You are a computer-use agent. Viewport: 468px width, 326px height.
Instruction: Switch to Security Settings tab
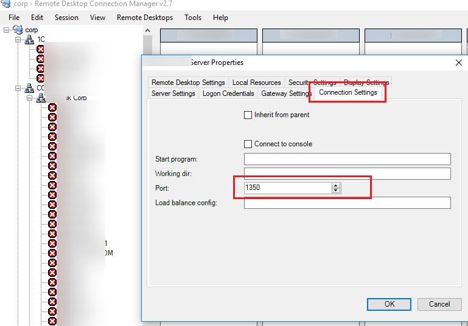312,83
